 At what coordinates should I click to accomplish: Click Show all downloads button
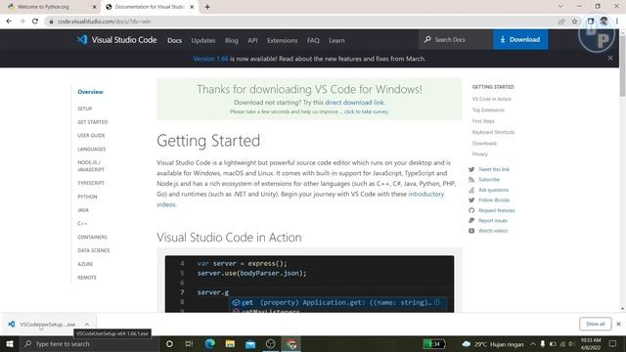click(x=596, y=324)
